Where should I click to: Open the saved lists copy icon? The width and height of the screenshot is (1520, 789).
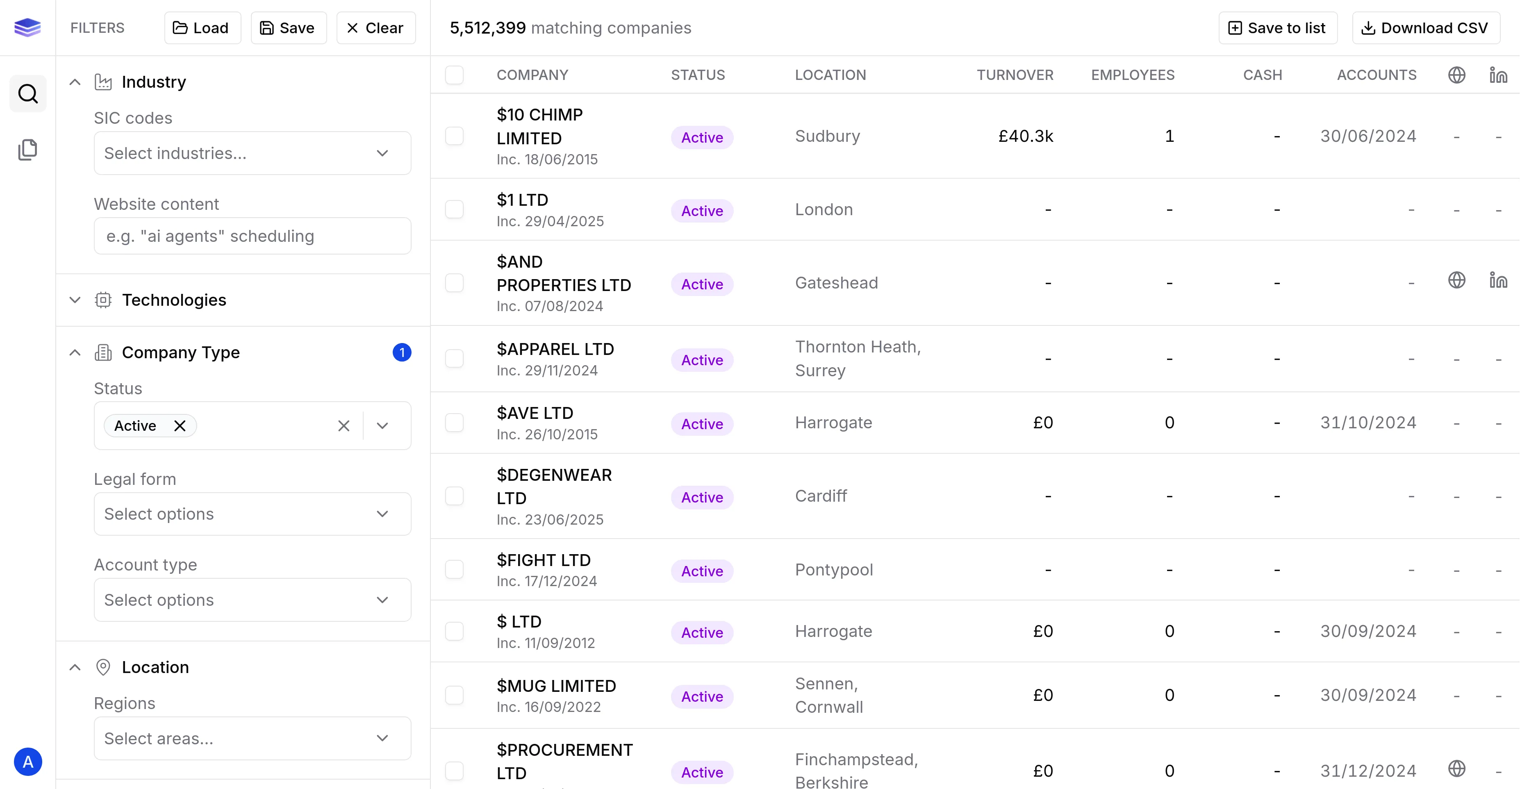point(28,149)
